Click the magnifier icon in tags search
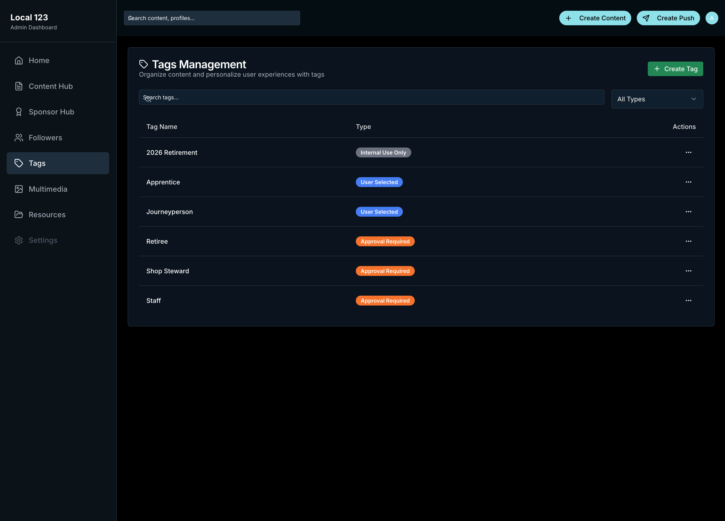The width and height of the screenshot is (725, 521). point(148,99)
